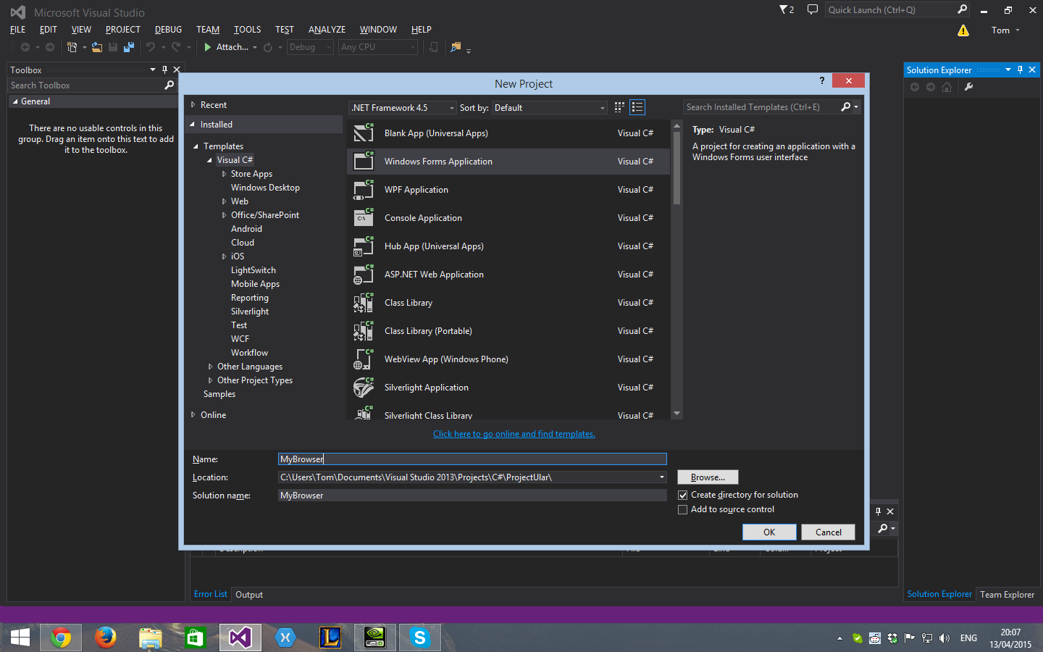
Task: Focus the Search Installed Templates field
Action: click(761, 107)
